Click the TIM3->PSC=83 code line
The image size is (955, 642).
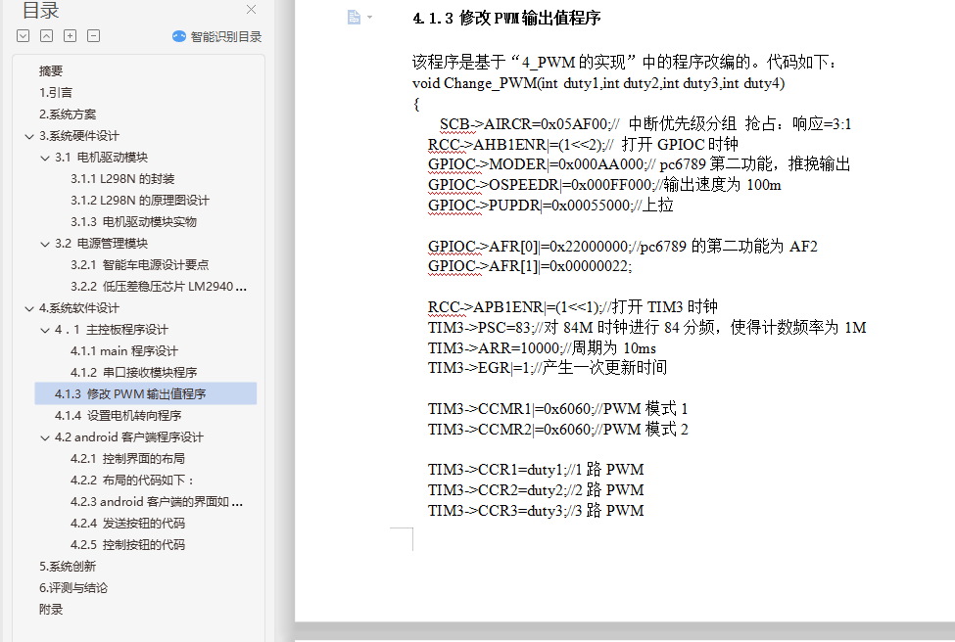click(x=646, y=328)
